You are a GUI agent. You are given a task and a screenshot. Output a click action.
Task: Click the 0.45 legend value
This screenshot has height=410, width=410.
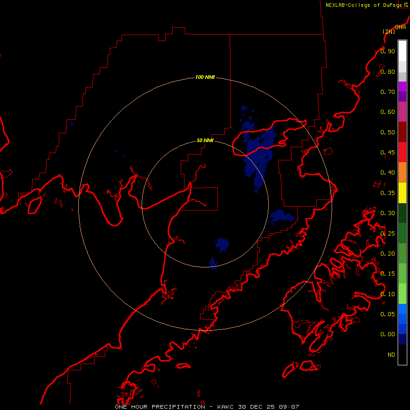pyautogui.click(x=388, y=153)
